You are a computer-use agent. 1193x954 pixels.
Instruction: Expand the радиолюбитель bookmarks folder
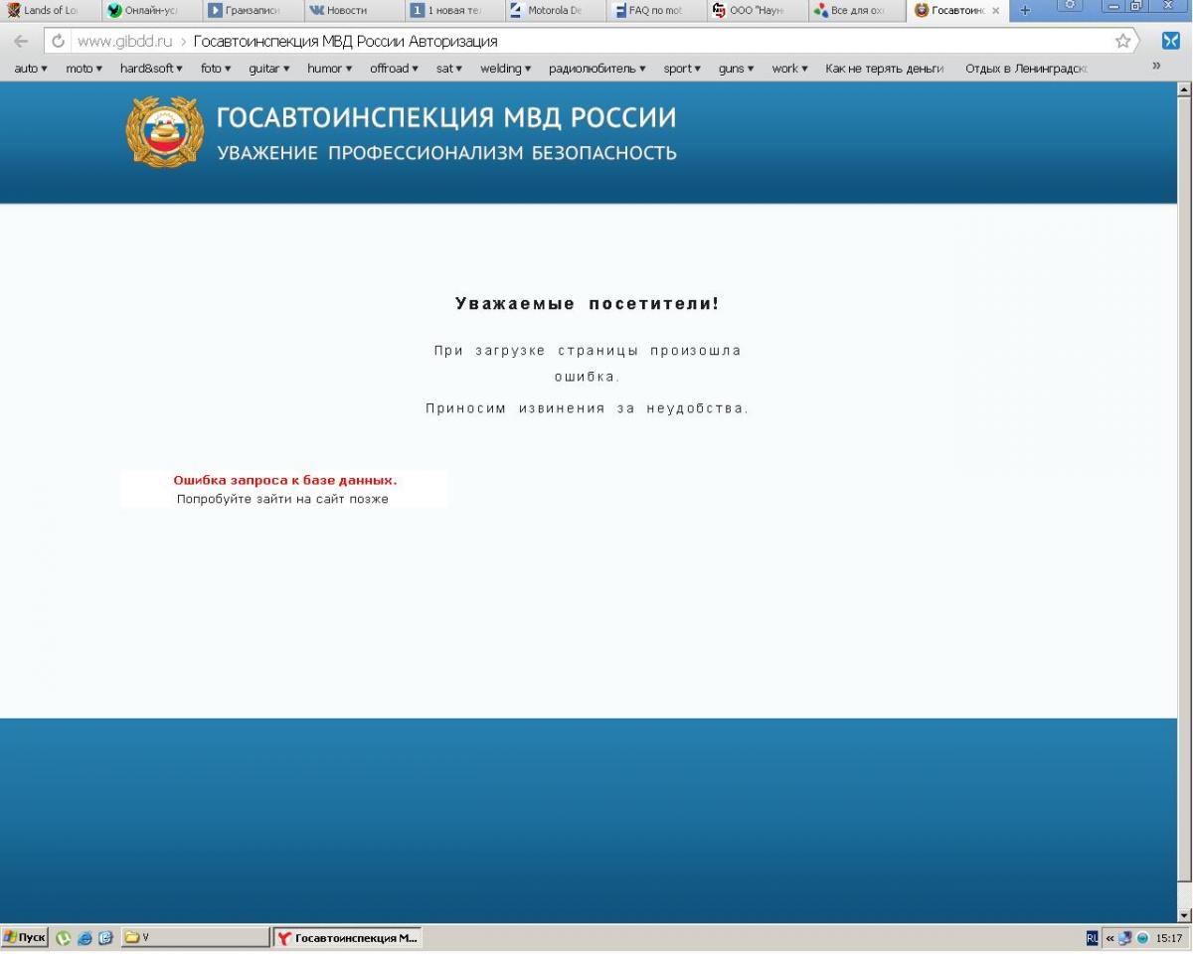tap(596, 69)
